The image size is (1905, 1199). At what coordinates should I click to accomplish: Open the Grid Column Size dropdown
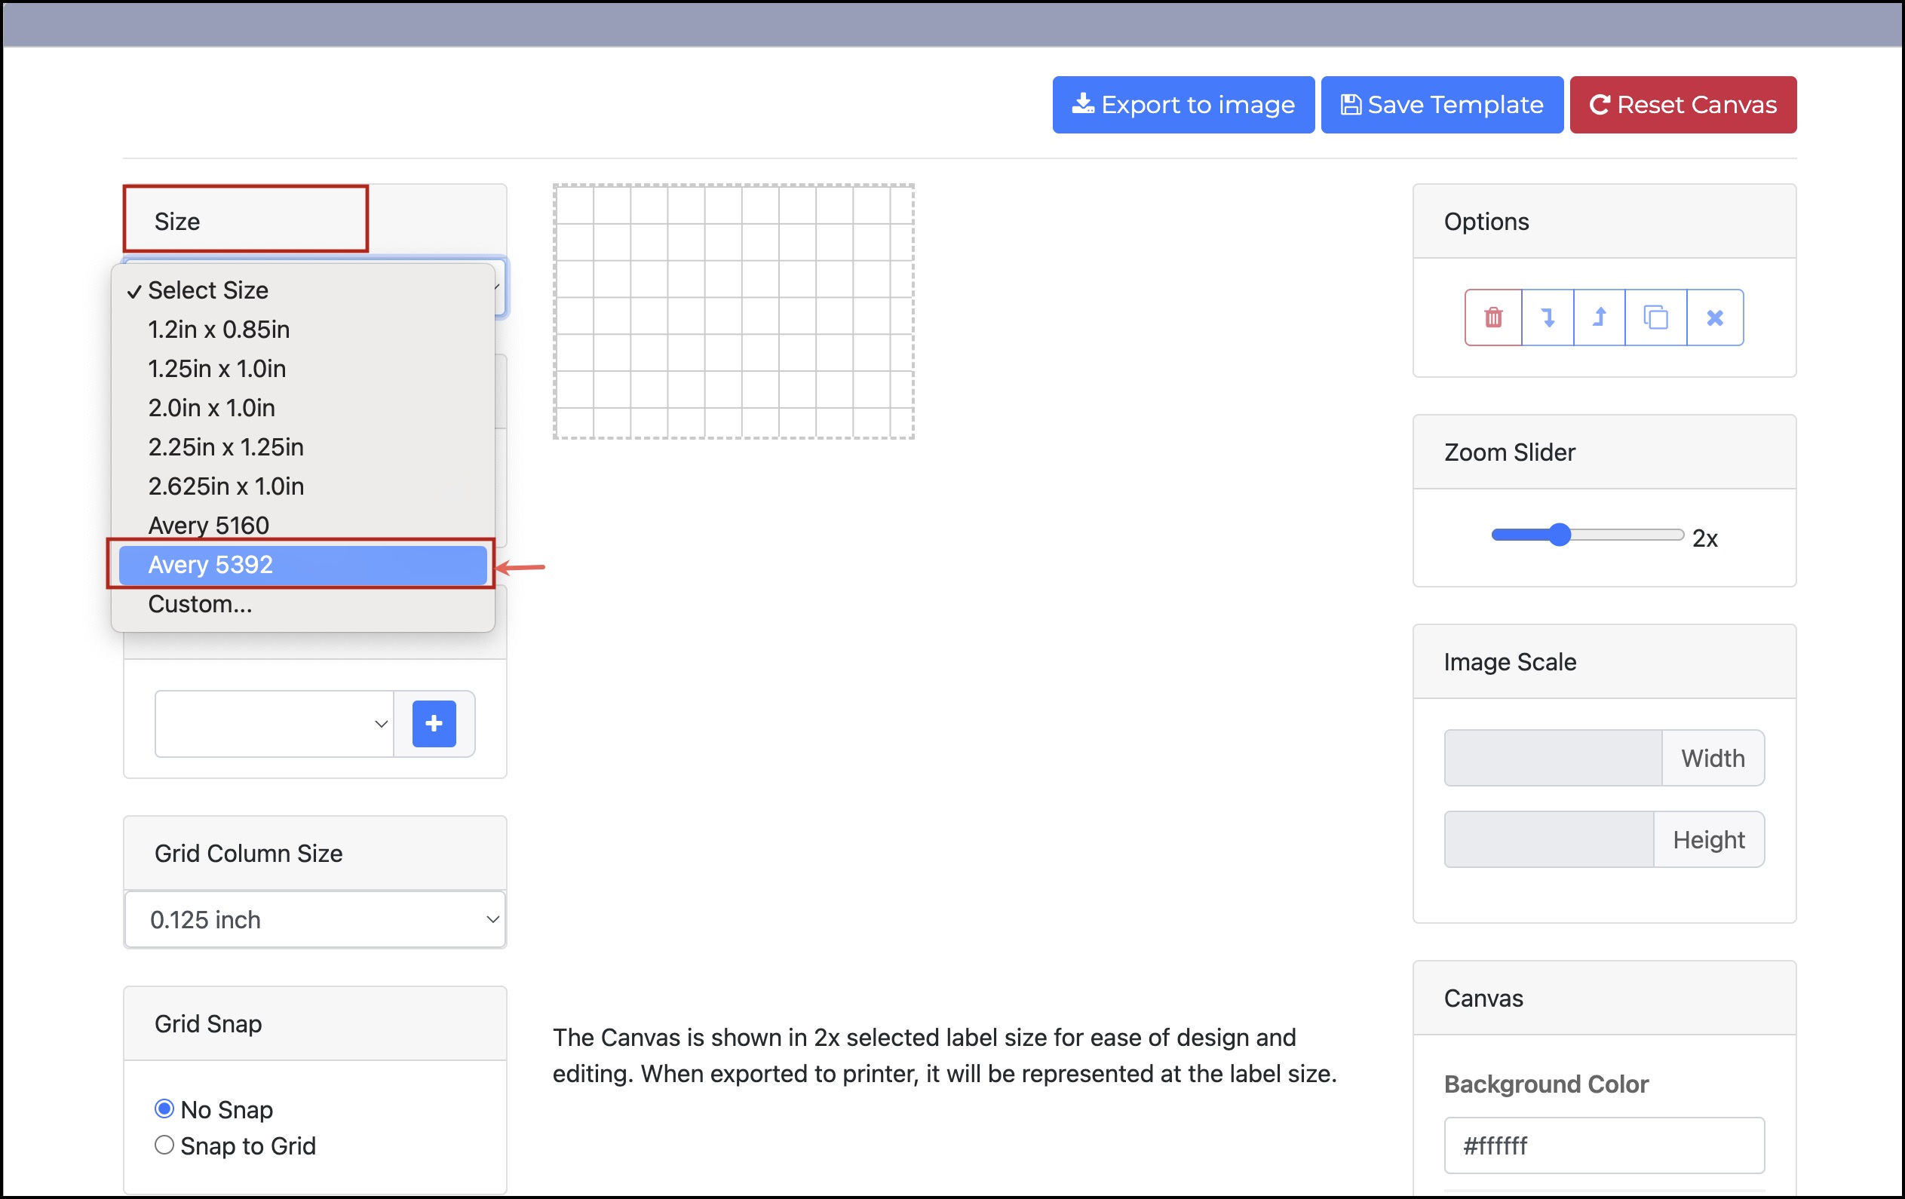315,920
